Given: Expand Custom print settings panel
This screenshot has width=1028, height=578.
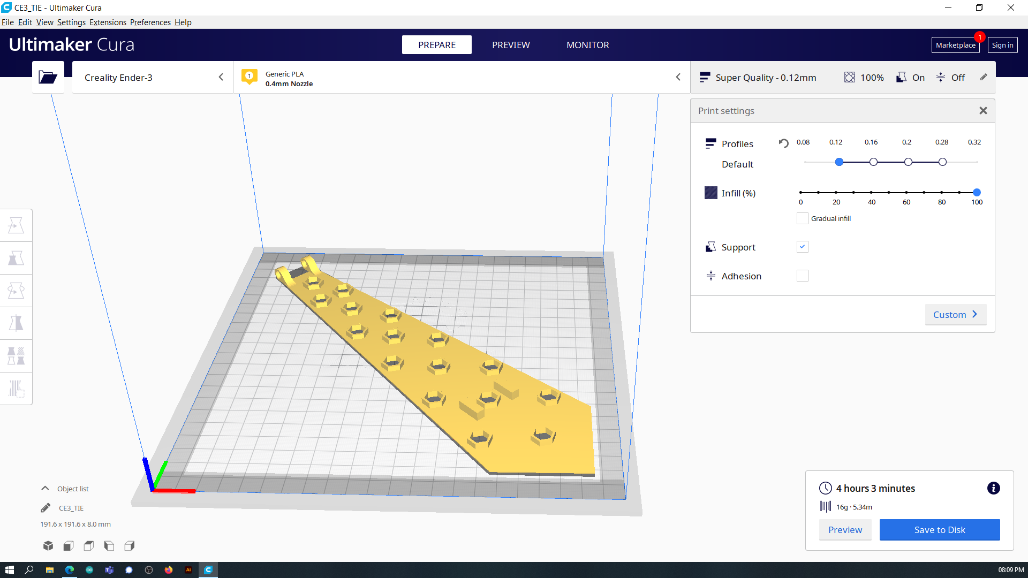Looking at the screenshot, I should [x=955, y=314].
